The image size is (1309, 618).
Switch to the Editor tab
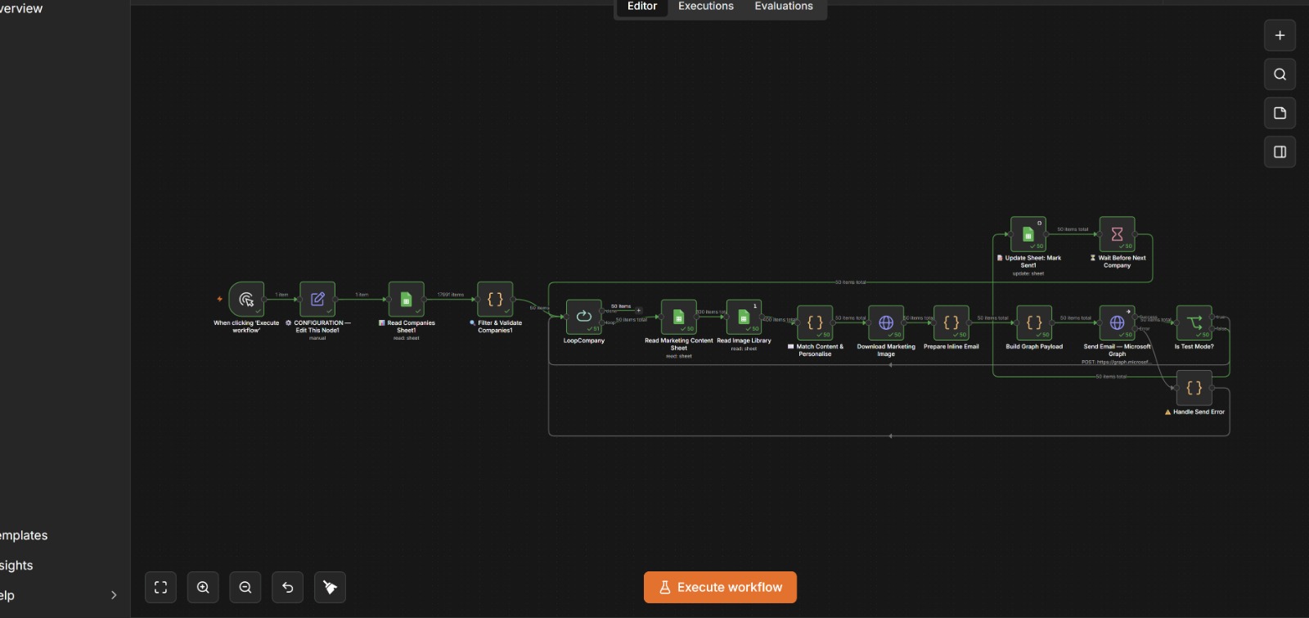click(x=642, y=7)
